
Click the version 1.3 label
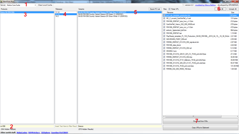[x=189, y=5]
